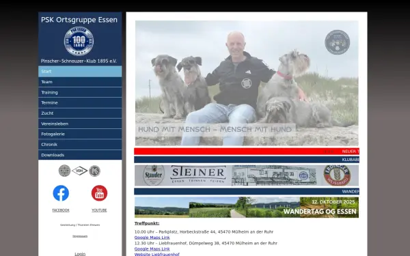Click the round seal left of VDH
Viewport: 410px width, 256px height.
(65, 171)
